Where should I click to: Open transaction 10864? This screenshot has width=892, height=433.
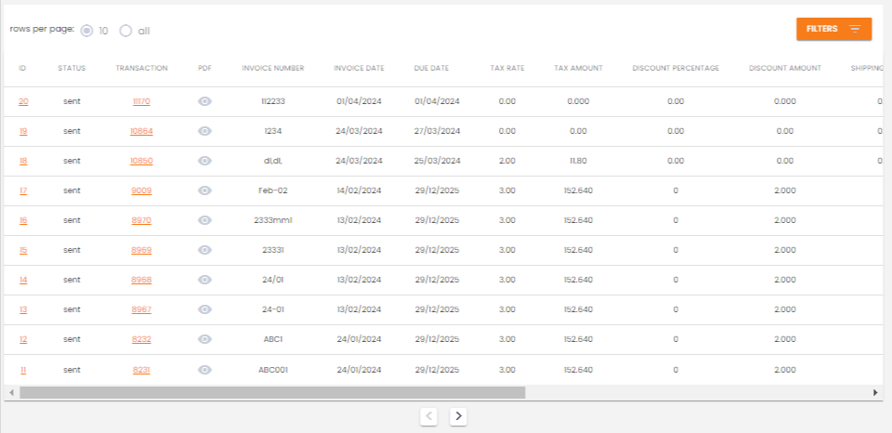pyautogui.click(x=141, y=131)
